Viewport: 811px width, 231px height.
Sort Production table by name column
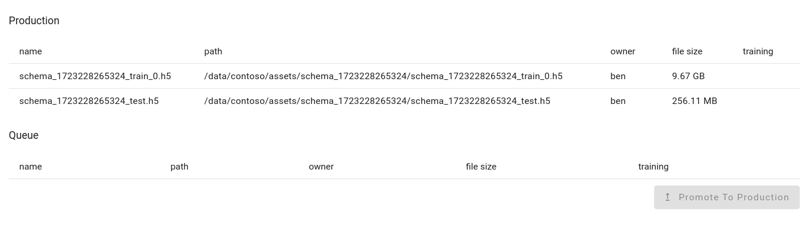pyautogui.click(x=31, y=51)
